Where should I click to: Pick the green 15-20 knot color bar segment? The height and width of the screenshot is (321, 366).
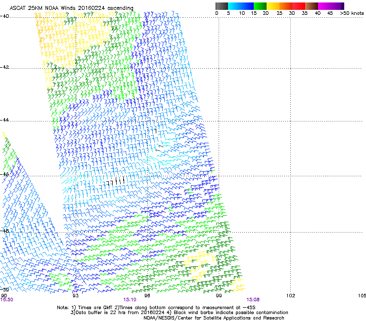click(x=260, y=6)
